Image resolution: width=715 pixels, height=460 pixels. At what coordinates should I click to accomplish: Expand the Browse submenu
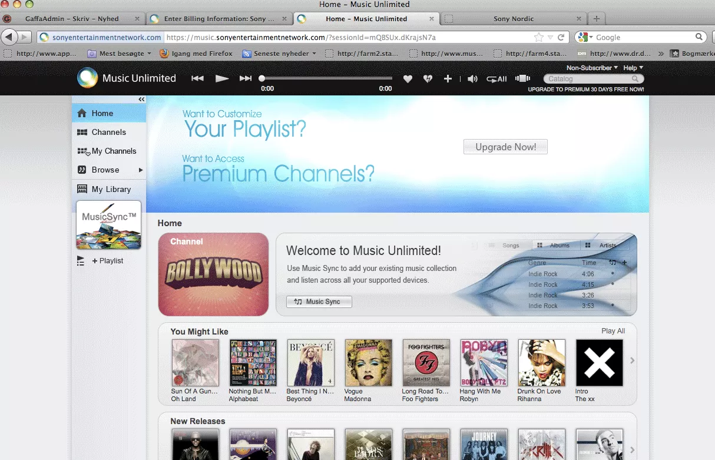[141, 170]
